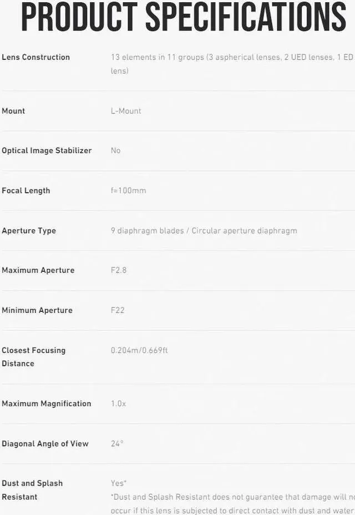Select the L-Mount value
355x515 pixels.
(126, 111)
